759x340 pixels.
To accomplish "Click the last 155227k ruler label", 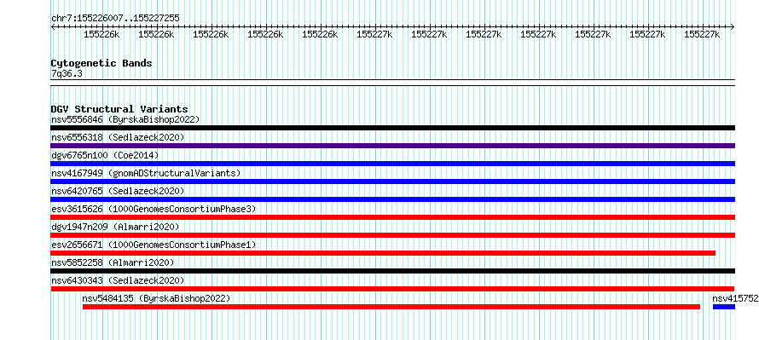I will (703, 35).
